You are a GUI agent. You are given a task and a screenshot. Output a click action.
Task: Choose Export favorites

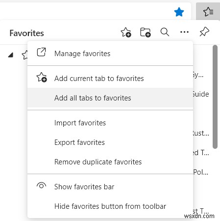click(x=110, y=142)
